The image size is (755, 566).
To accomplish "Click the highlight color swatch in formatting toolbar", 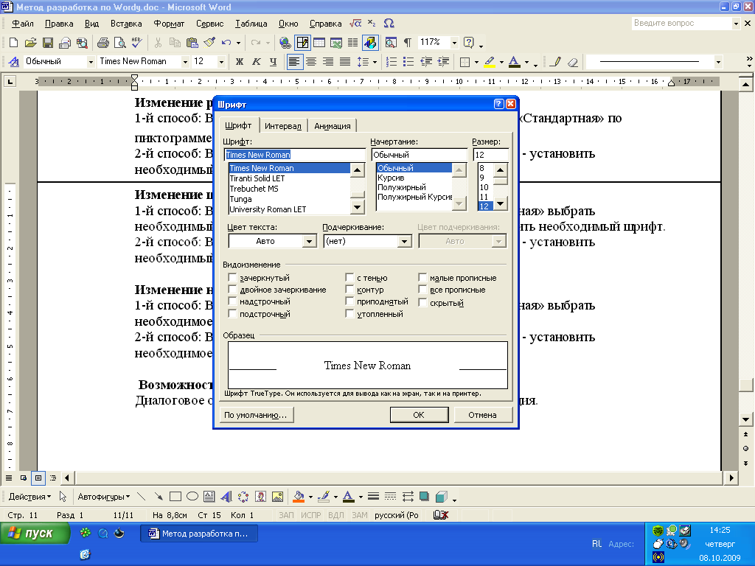I will point(489,62).
